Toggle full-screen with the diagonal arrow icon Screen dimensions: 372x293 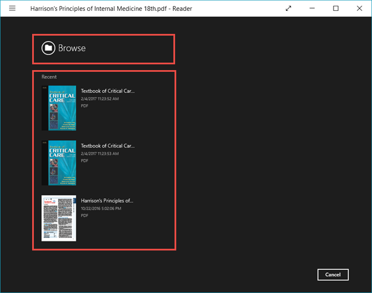coord(288,9)
